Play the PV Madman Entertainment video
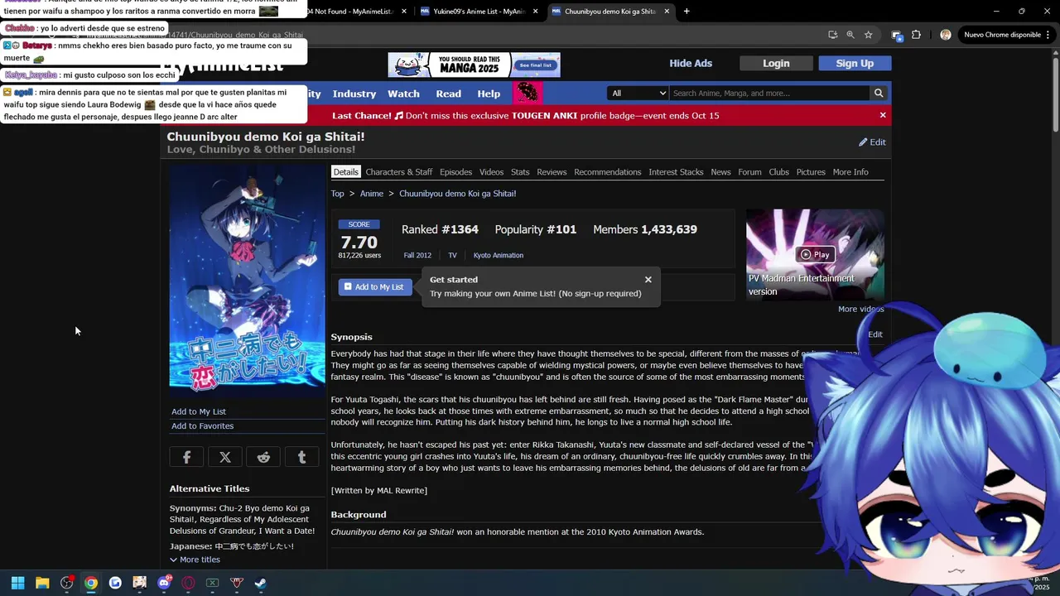Image resolution: width=1060 pixels, height=596 pixels. 815,254
